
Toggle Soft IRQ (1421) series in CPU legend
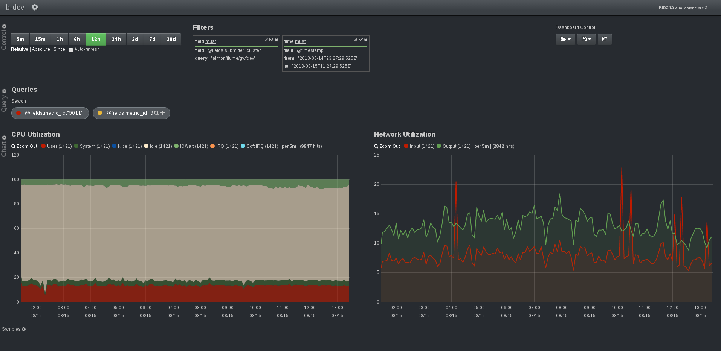pyautogui.click(x=260, y=146)
